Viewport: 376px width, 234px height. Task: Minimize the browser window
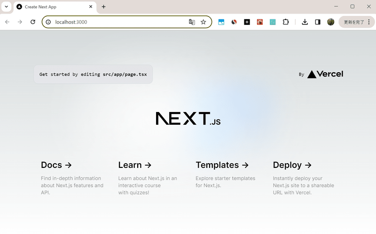336,7
